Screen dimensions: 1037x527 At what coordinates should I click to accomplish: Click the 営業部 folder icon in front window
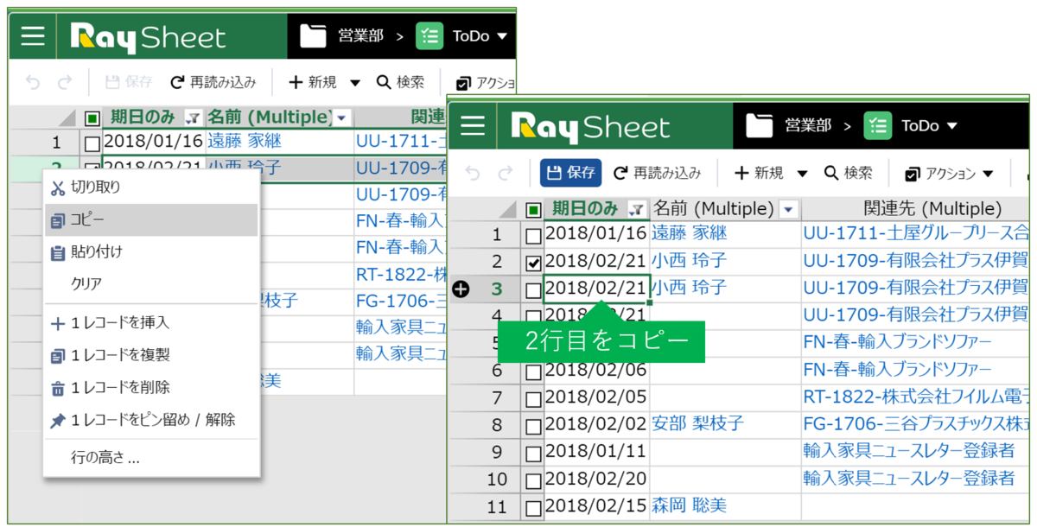760,126
